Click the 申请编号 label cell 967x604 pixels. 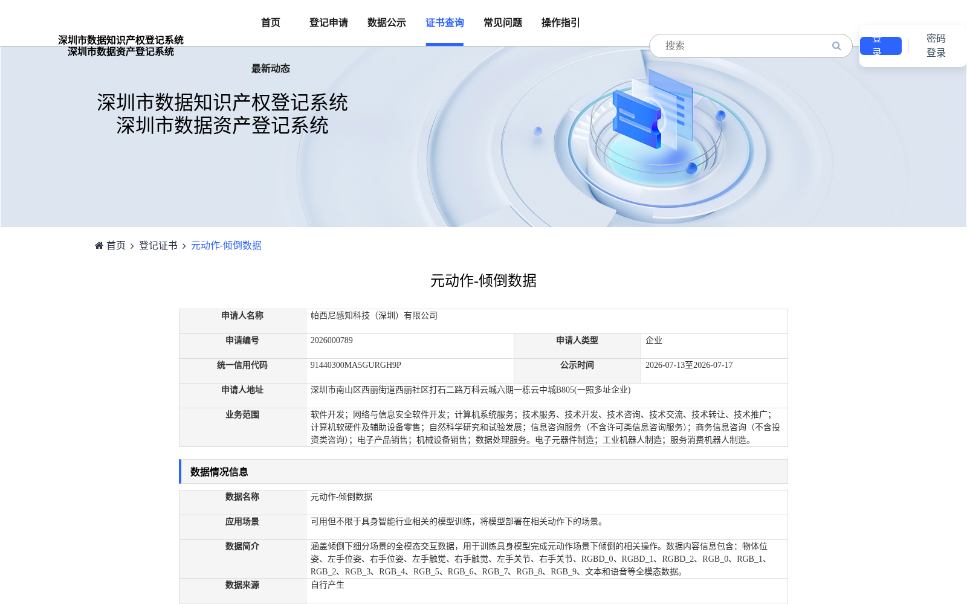tap(242, 346)
